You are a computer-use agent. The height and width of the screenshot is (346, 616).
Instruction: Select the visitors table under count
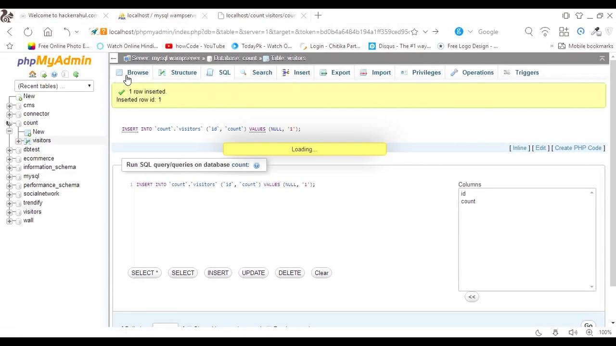pyautogui.click(x=41, y=140)
